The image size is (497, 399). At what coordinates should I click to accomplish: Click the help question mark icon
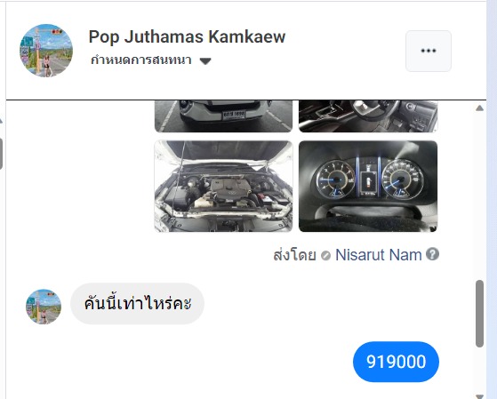coord(432,254)
